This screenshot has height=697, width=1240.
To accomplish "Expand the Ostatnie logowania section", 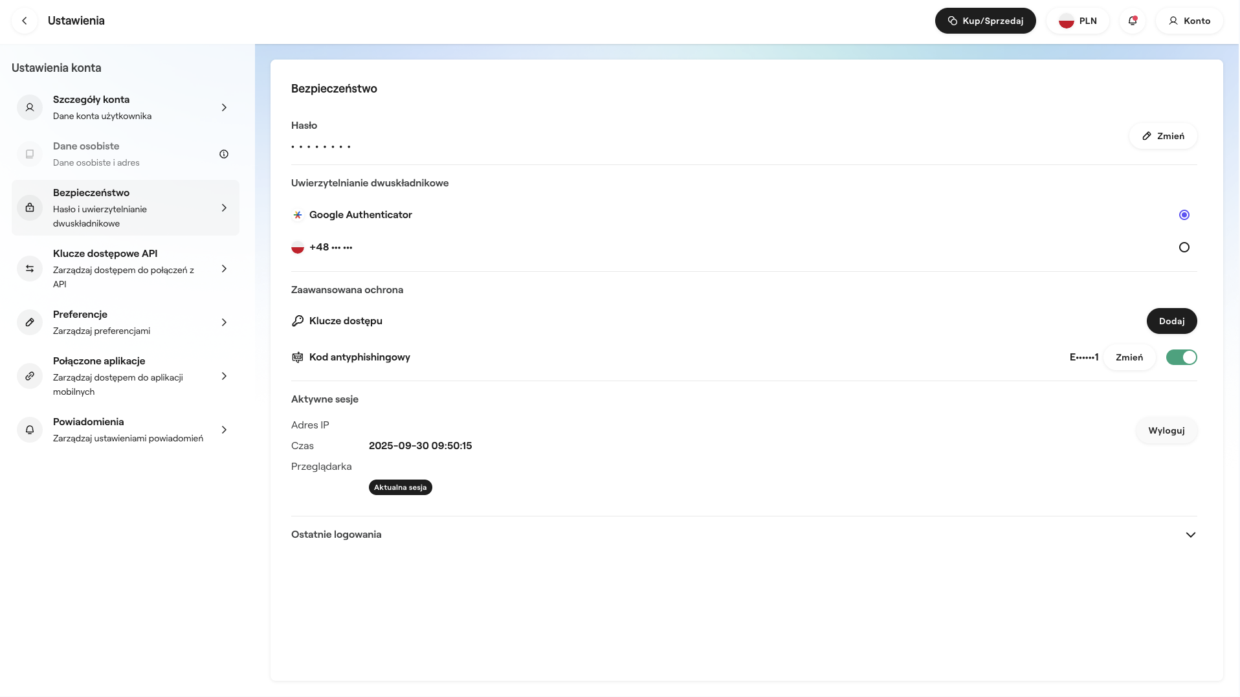I will (1190, 535).
